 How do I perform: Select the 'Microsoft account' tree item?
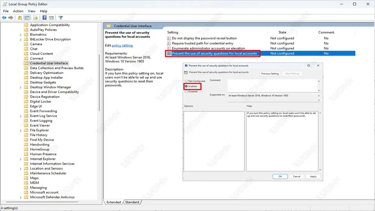44,192
